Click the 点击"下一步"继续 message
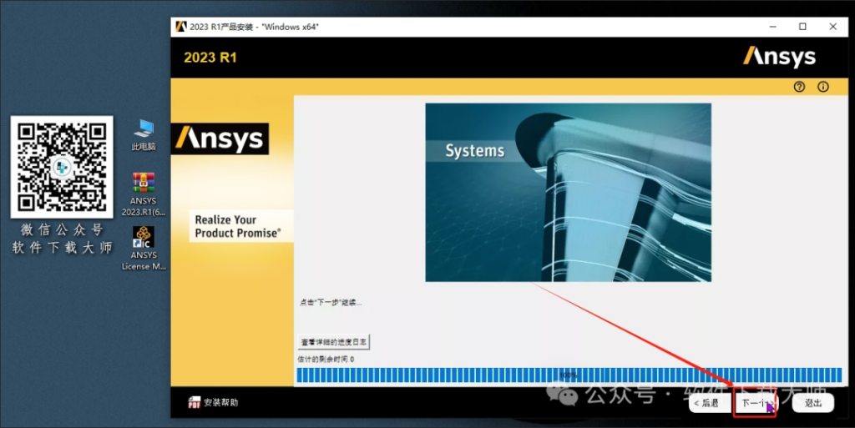The height and width of the screenshot is (428, 855). click(331, 302)
